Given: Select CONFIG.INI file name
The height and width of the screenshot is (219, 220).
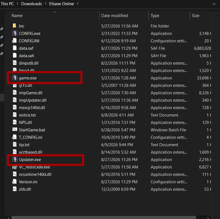Looking at the screenshot, I should [29, 41].
